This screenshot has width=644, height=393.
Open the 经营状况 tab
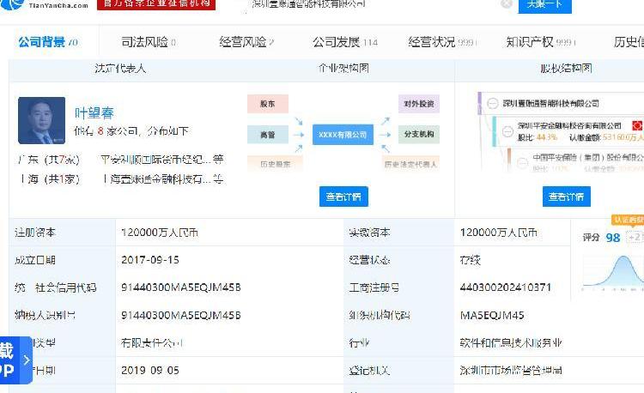442,42
